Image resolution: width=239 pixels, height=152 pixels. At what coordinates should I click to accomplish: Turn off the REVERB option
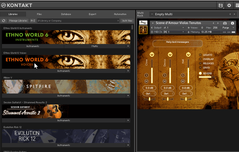click(x=200, y=73)
